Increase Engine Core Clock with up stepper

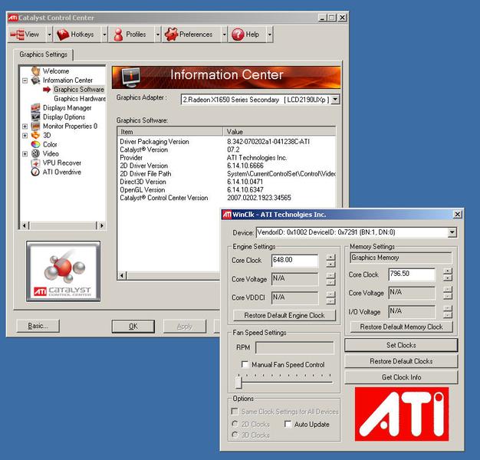coord(330,257)
